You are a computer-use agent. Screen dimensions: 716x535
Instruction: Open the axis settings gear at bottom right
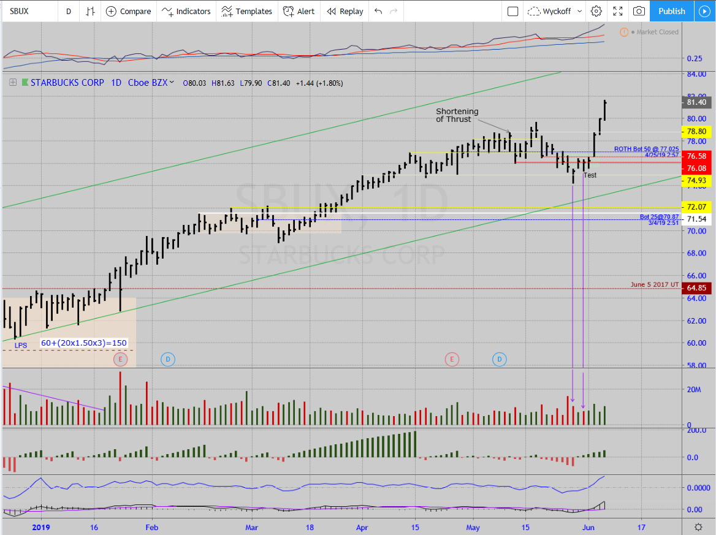point(698,527)
